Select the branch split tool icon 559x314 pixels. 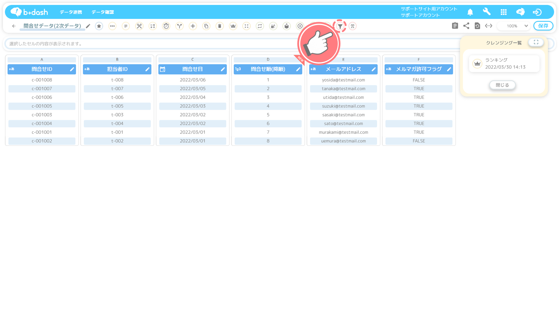click(x=180, y=26)
